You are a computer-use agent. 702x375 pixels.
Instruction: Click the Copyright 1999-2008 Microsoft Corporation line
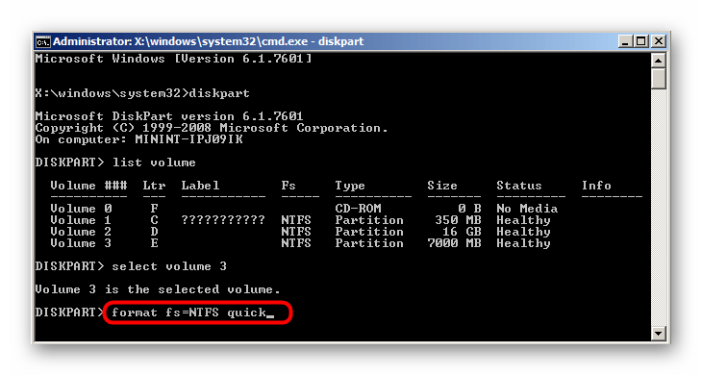tap(212, 128)
